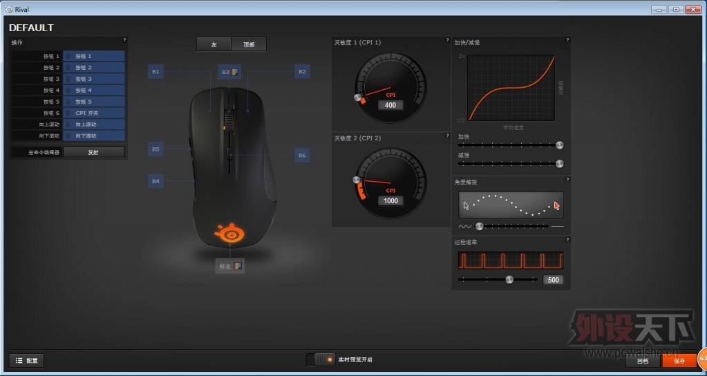The width and height of the screenshot is (707, 376).
Task: Click the 宏命令编辑器 label
Action: [44, 152]
